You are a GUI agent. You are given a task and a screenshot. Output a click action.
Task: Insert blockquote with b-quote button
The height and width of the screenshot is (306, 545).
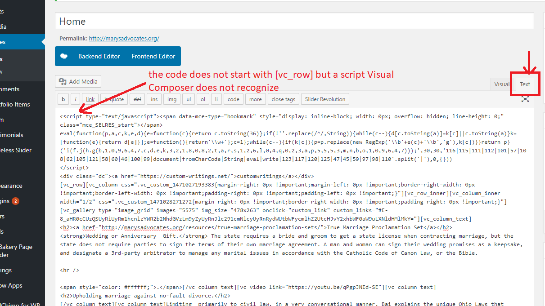[114, 99]
